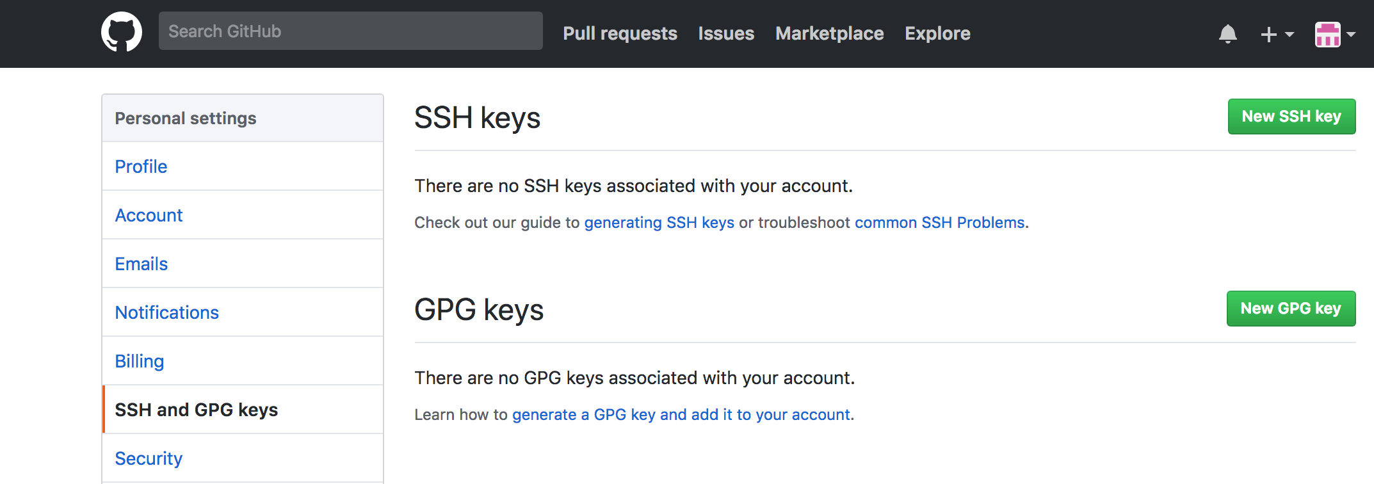Click the SSH keys heading
Viewport: 1374px width, 484px height.
click(x=477, y=118)
